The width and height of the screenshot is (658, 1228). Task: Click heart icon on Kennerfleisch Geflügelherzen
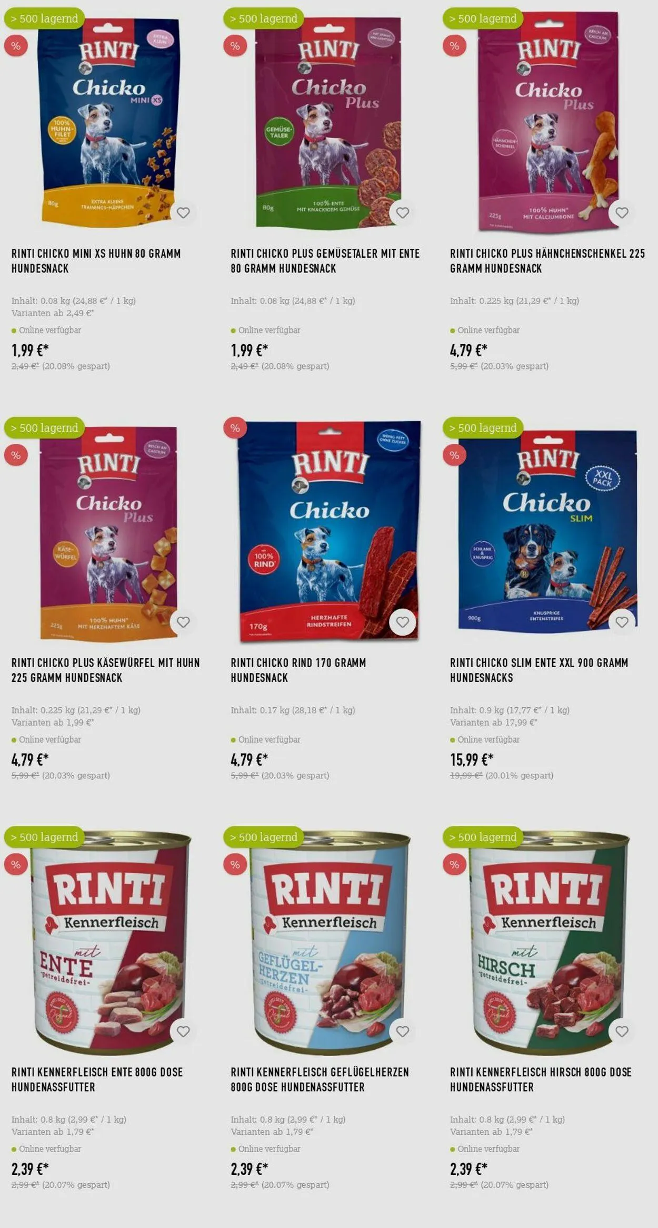(x=403, y=1031)
